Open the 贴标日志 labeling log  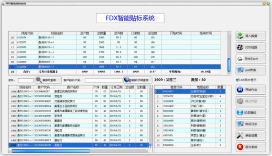(251, 124)
